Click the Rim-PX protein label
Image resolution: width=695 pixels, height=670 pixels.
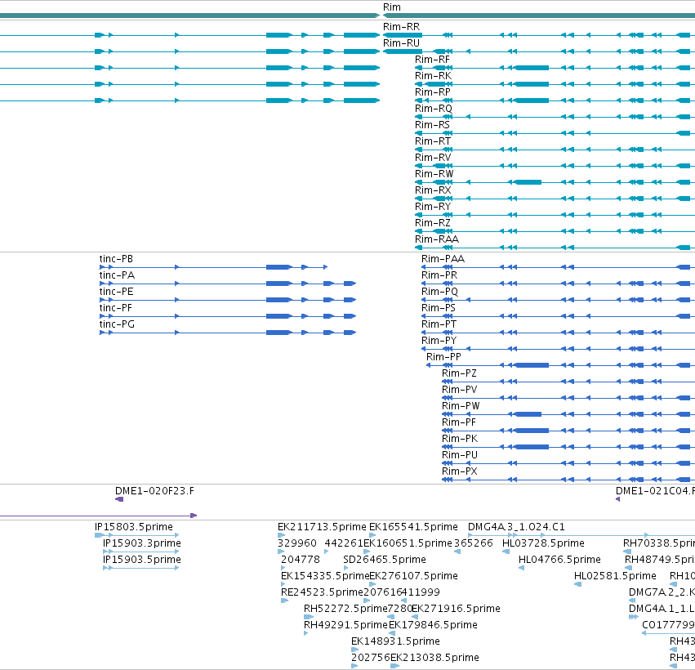coord(460,471)
